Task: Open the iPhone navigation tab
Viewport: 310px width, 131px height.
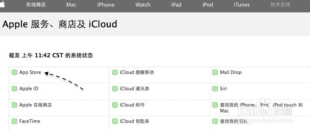Action: 106,5
